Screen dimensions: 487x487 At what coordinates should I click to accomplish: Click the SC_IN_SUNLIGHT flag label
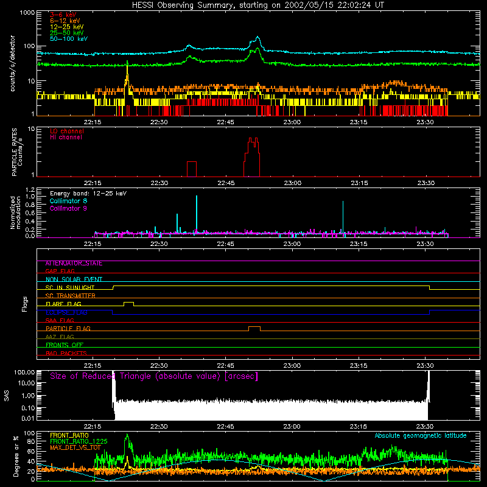point(70,287)
